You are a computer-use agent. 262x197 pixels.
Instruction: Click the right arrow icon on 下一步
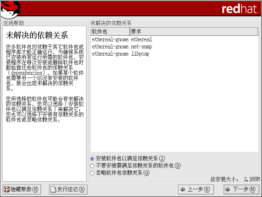pyautogui.click(x=228, y=189)
